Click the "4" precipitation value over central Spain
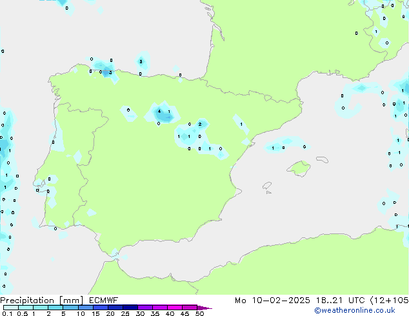 [159, 112]
